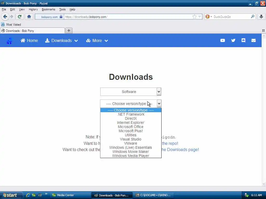The height and width of the screenshot is (199, 266).
Task: Launch Internet Explorer from quick launch
Action: click(28, 195)
